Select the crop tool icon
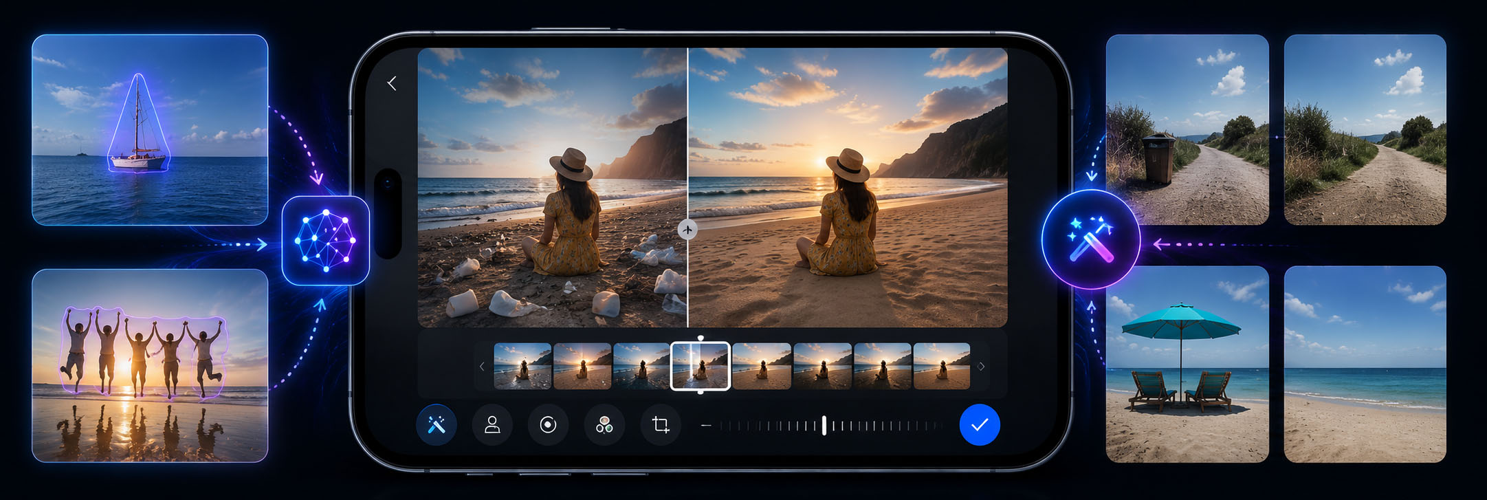 click(x=661, y=425)
